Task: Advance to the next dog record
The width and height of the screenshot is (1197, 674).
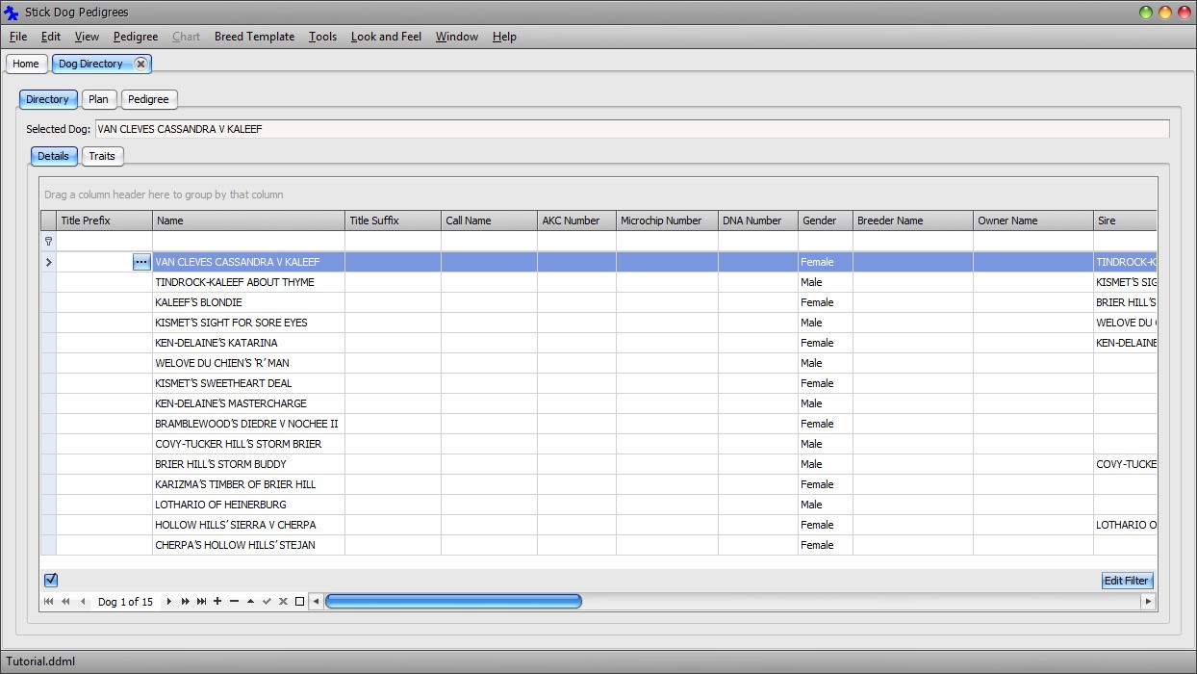Action: (168, 601)
